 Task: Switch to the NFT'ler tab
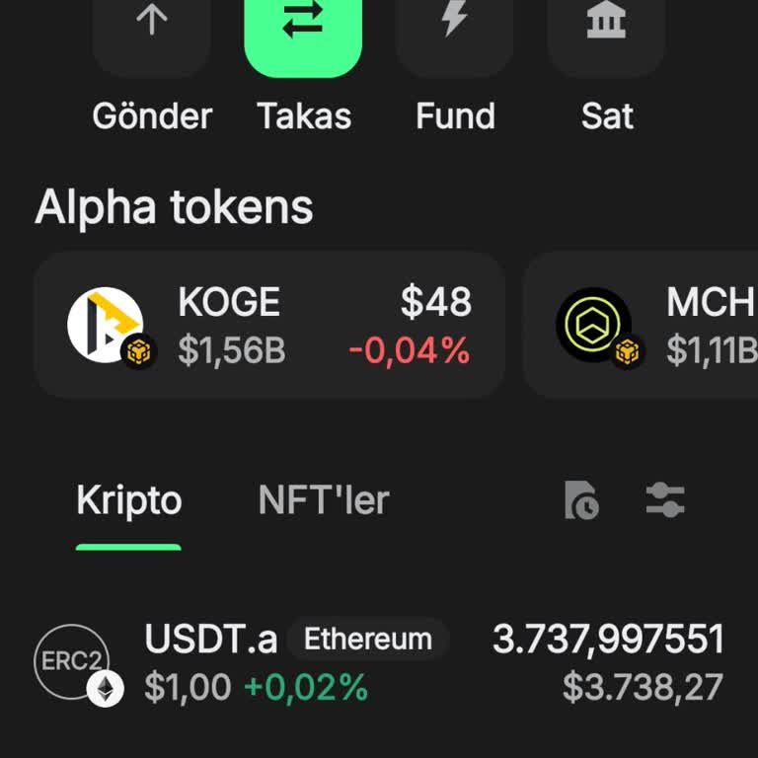(324, 501)
